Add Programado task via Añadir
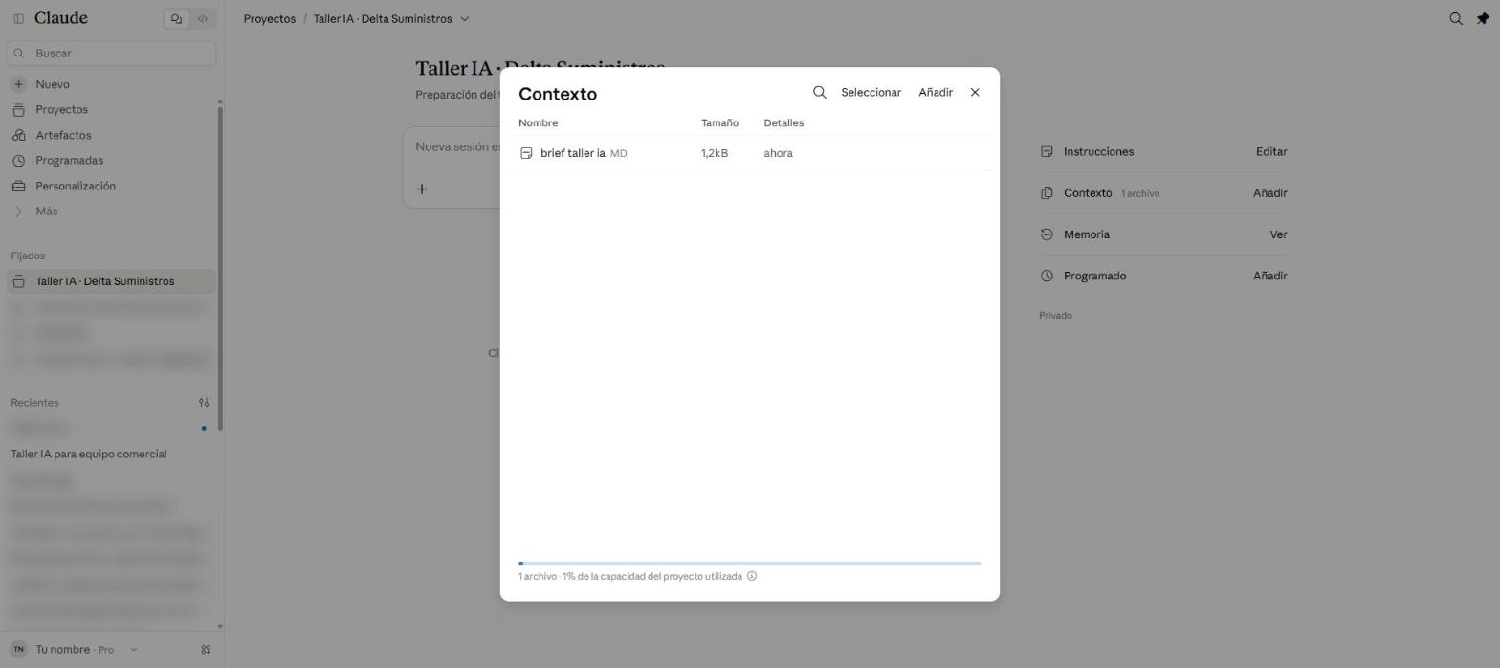1500x668 pixels. [x=1269, y=276]
